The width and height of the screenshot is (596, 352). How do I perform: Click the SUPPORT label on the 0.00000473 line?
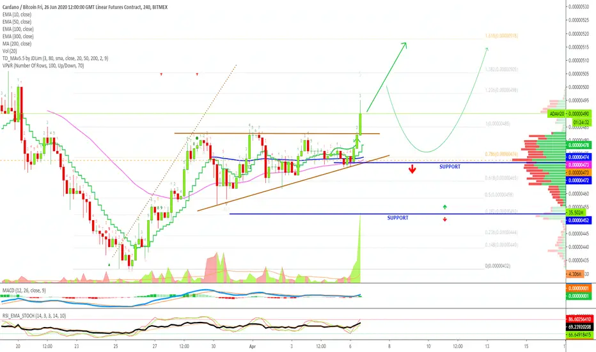point(450,166)
